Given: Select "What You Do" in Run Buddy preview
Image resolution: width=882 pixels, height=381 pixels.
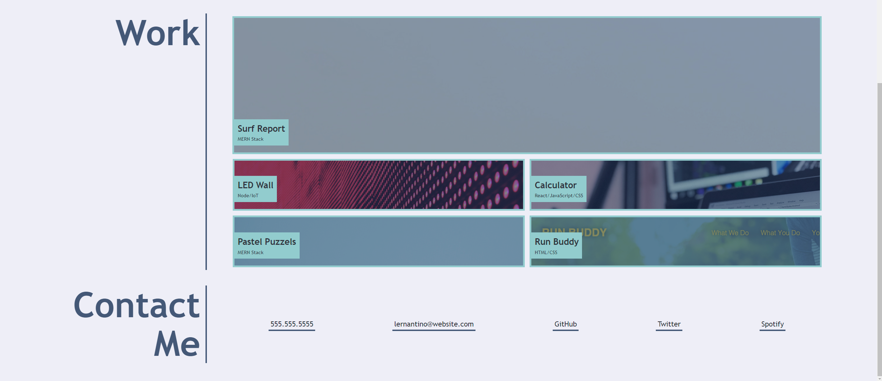Looking at the screenshot, I should tap(780, 233).
